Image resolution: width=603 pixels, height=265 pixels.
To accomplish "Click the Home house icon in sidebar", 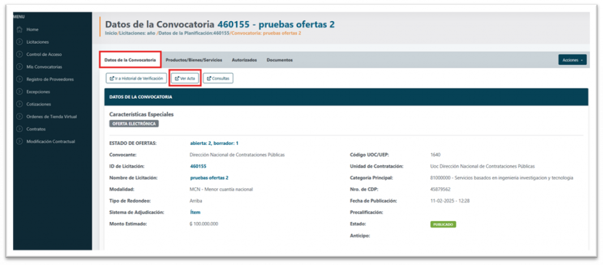I will point(19,29).
